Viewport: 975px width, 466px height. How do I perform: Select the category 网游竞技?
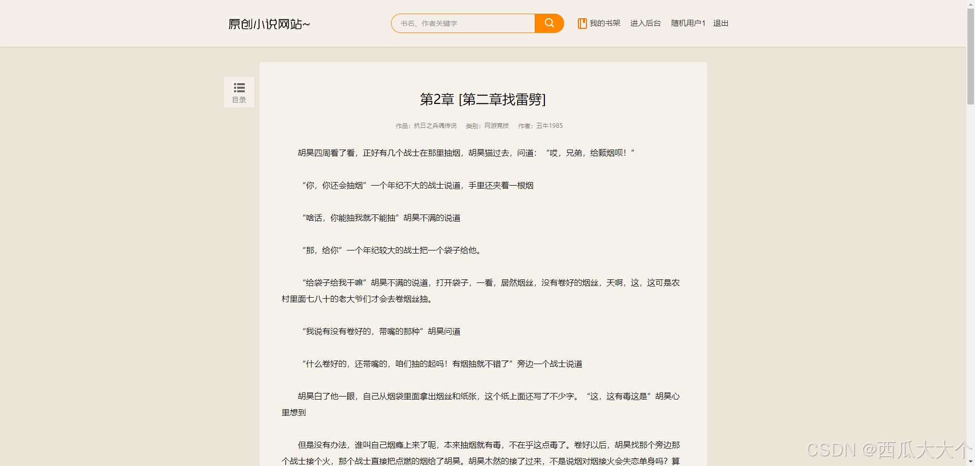(x=497, y=126)
